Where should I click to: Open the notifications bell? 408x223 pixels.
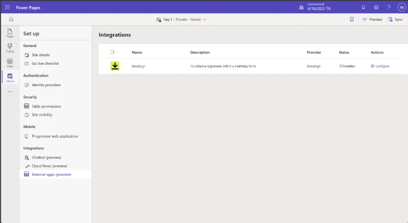point(363,8)
